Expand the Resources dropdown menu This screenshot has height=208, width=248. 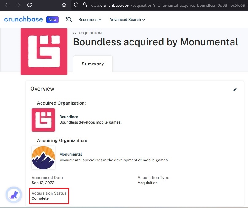coord(90,20)
